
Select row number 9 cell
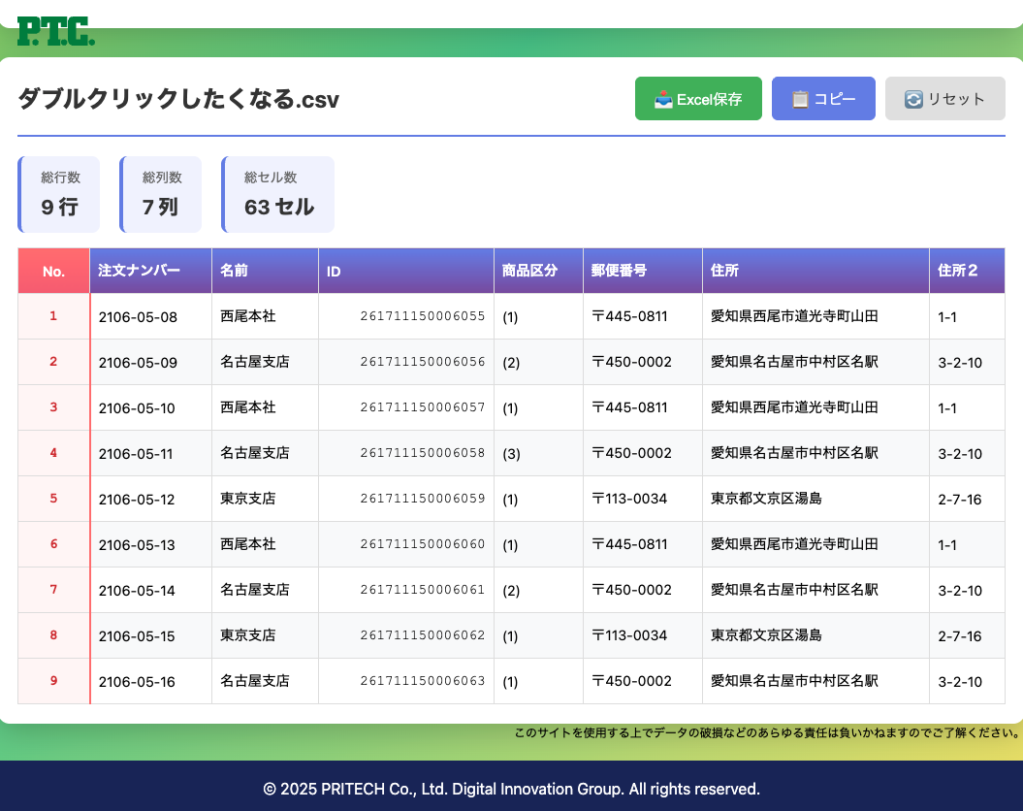pos(53,681)
